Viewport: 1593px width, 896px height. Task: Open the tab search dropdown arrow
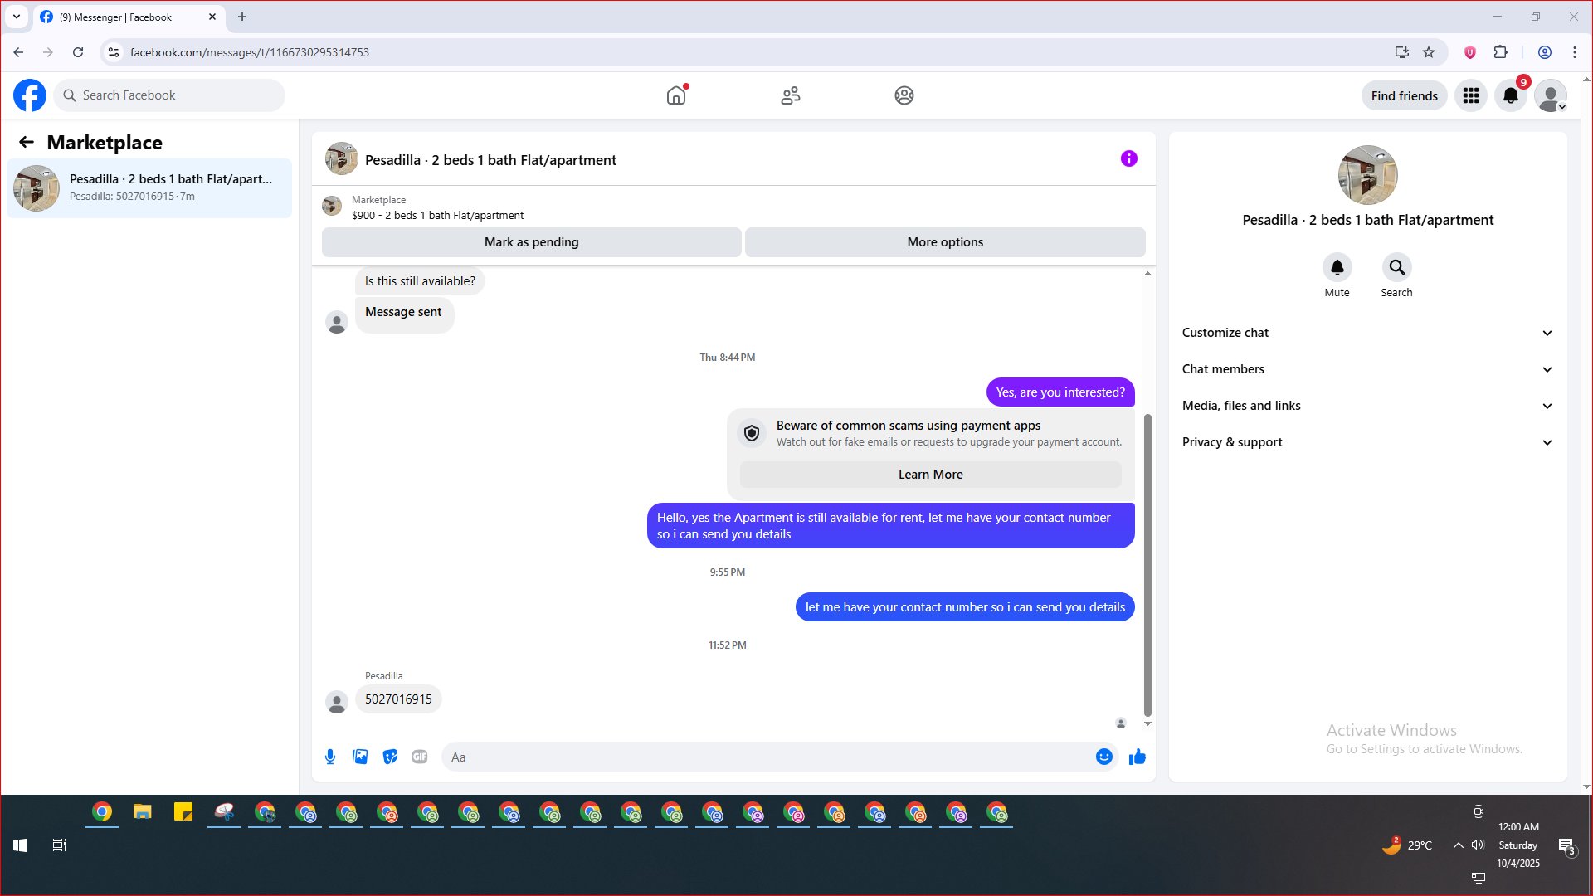pos(17,17)
